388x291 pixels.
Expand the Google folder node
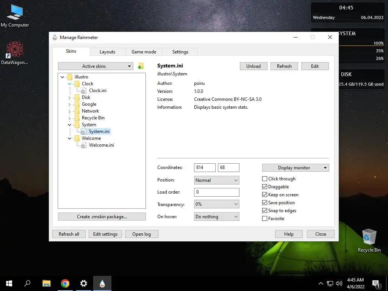70,105
